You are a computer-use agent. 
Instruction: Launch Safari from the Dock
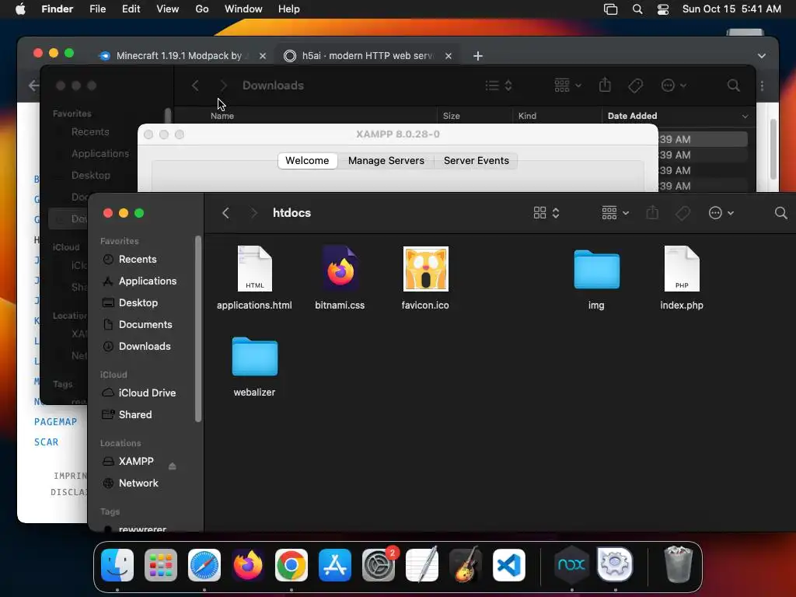click(204, 565)
